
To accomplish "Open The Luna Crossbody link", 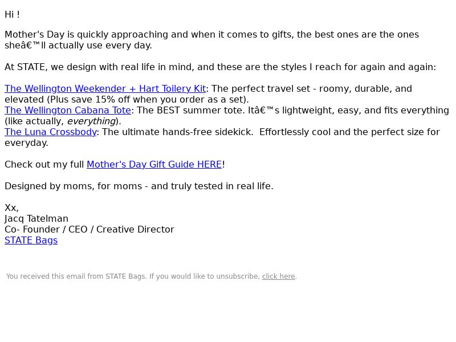I will [51, 132].
